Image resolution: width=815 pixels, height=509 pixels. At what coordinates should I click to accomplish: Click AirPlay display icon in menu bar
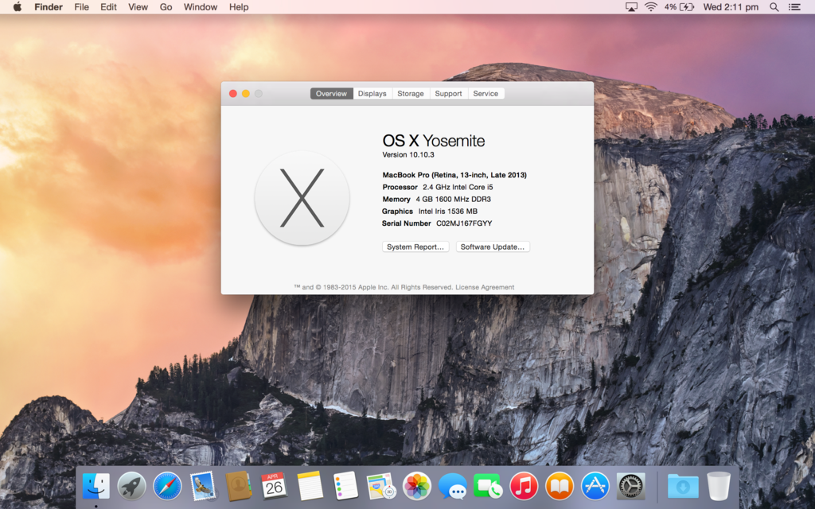[x=631, y=6]
